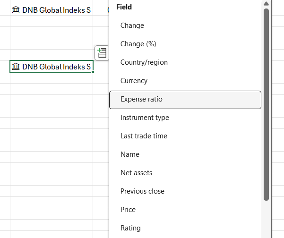Image resolution: width=284 pixels, height=238 pixels.
Task: Pick Country/region from the field list
Action: tap(144, 62)
